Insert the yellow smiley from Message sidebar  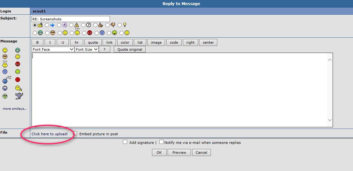5,50
